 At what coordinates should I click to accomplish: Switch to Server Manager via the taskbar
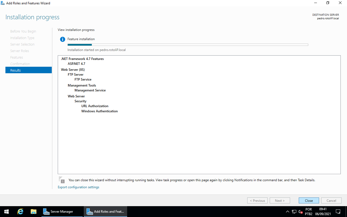click(58, 211)
